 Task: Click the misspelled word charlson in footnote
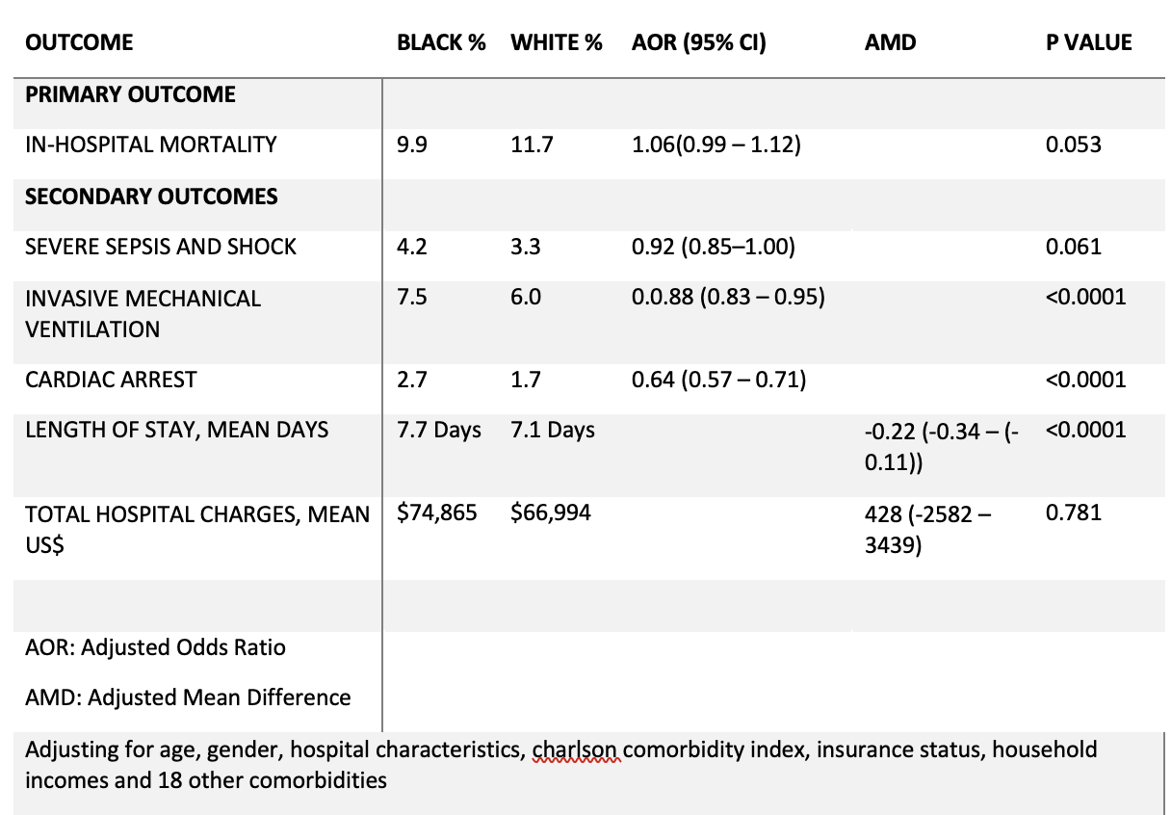tap(576, 749)
